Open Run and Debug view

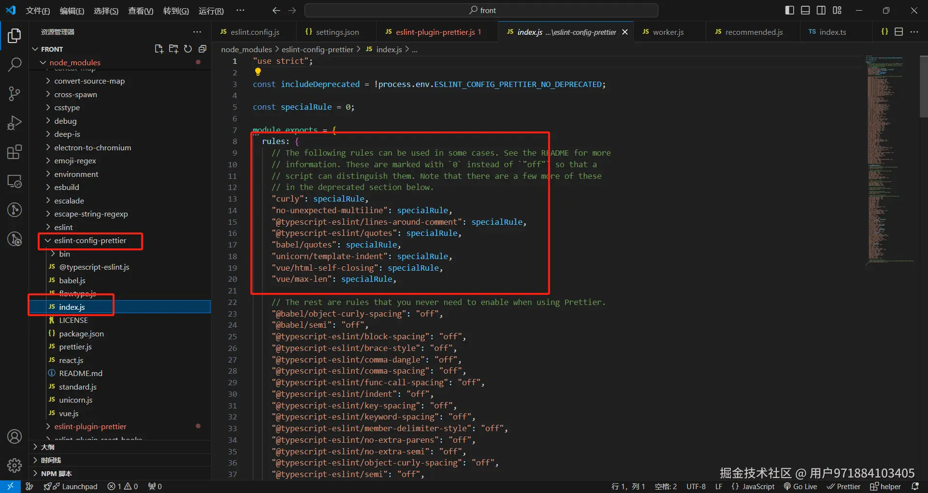(14, 123)
